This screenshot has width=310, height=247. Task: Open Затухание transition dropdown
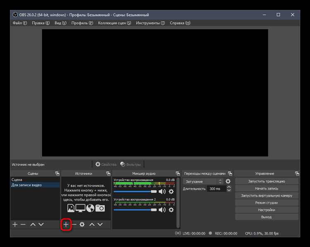(x=203, y=181)
